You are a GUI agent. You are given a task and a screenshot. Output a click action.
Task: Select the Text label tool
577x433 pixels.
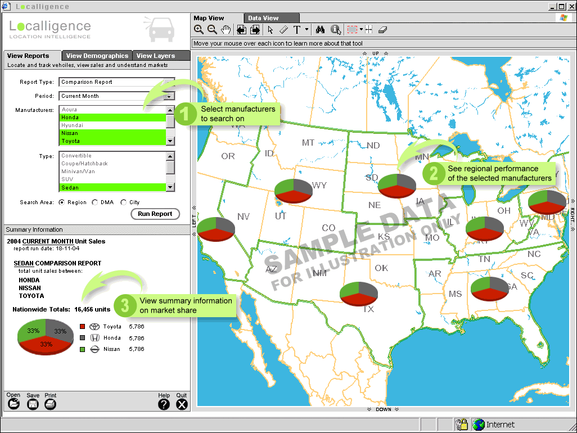pos(296,30)
